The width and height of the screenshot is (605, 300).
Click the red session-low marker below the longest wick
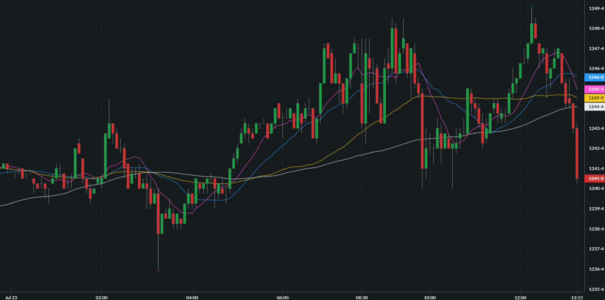pyautogui.click(x=158, y=271)
